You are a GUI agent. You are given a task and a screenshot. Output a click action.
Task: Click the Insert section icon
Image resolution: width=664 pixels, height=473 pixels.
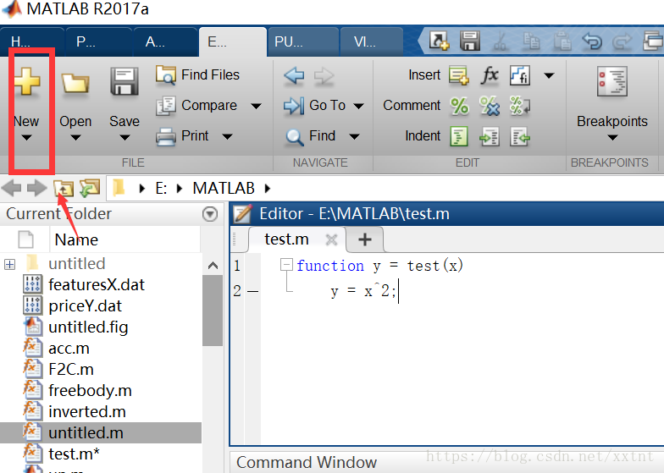click(x=459, y=76)
